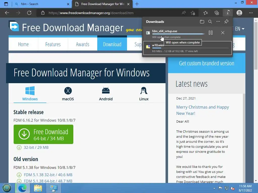Show hidden system tray icons
Image resolution: width=258 pixels, height=193 pixels.
(x=214, y=188)
